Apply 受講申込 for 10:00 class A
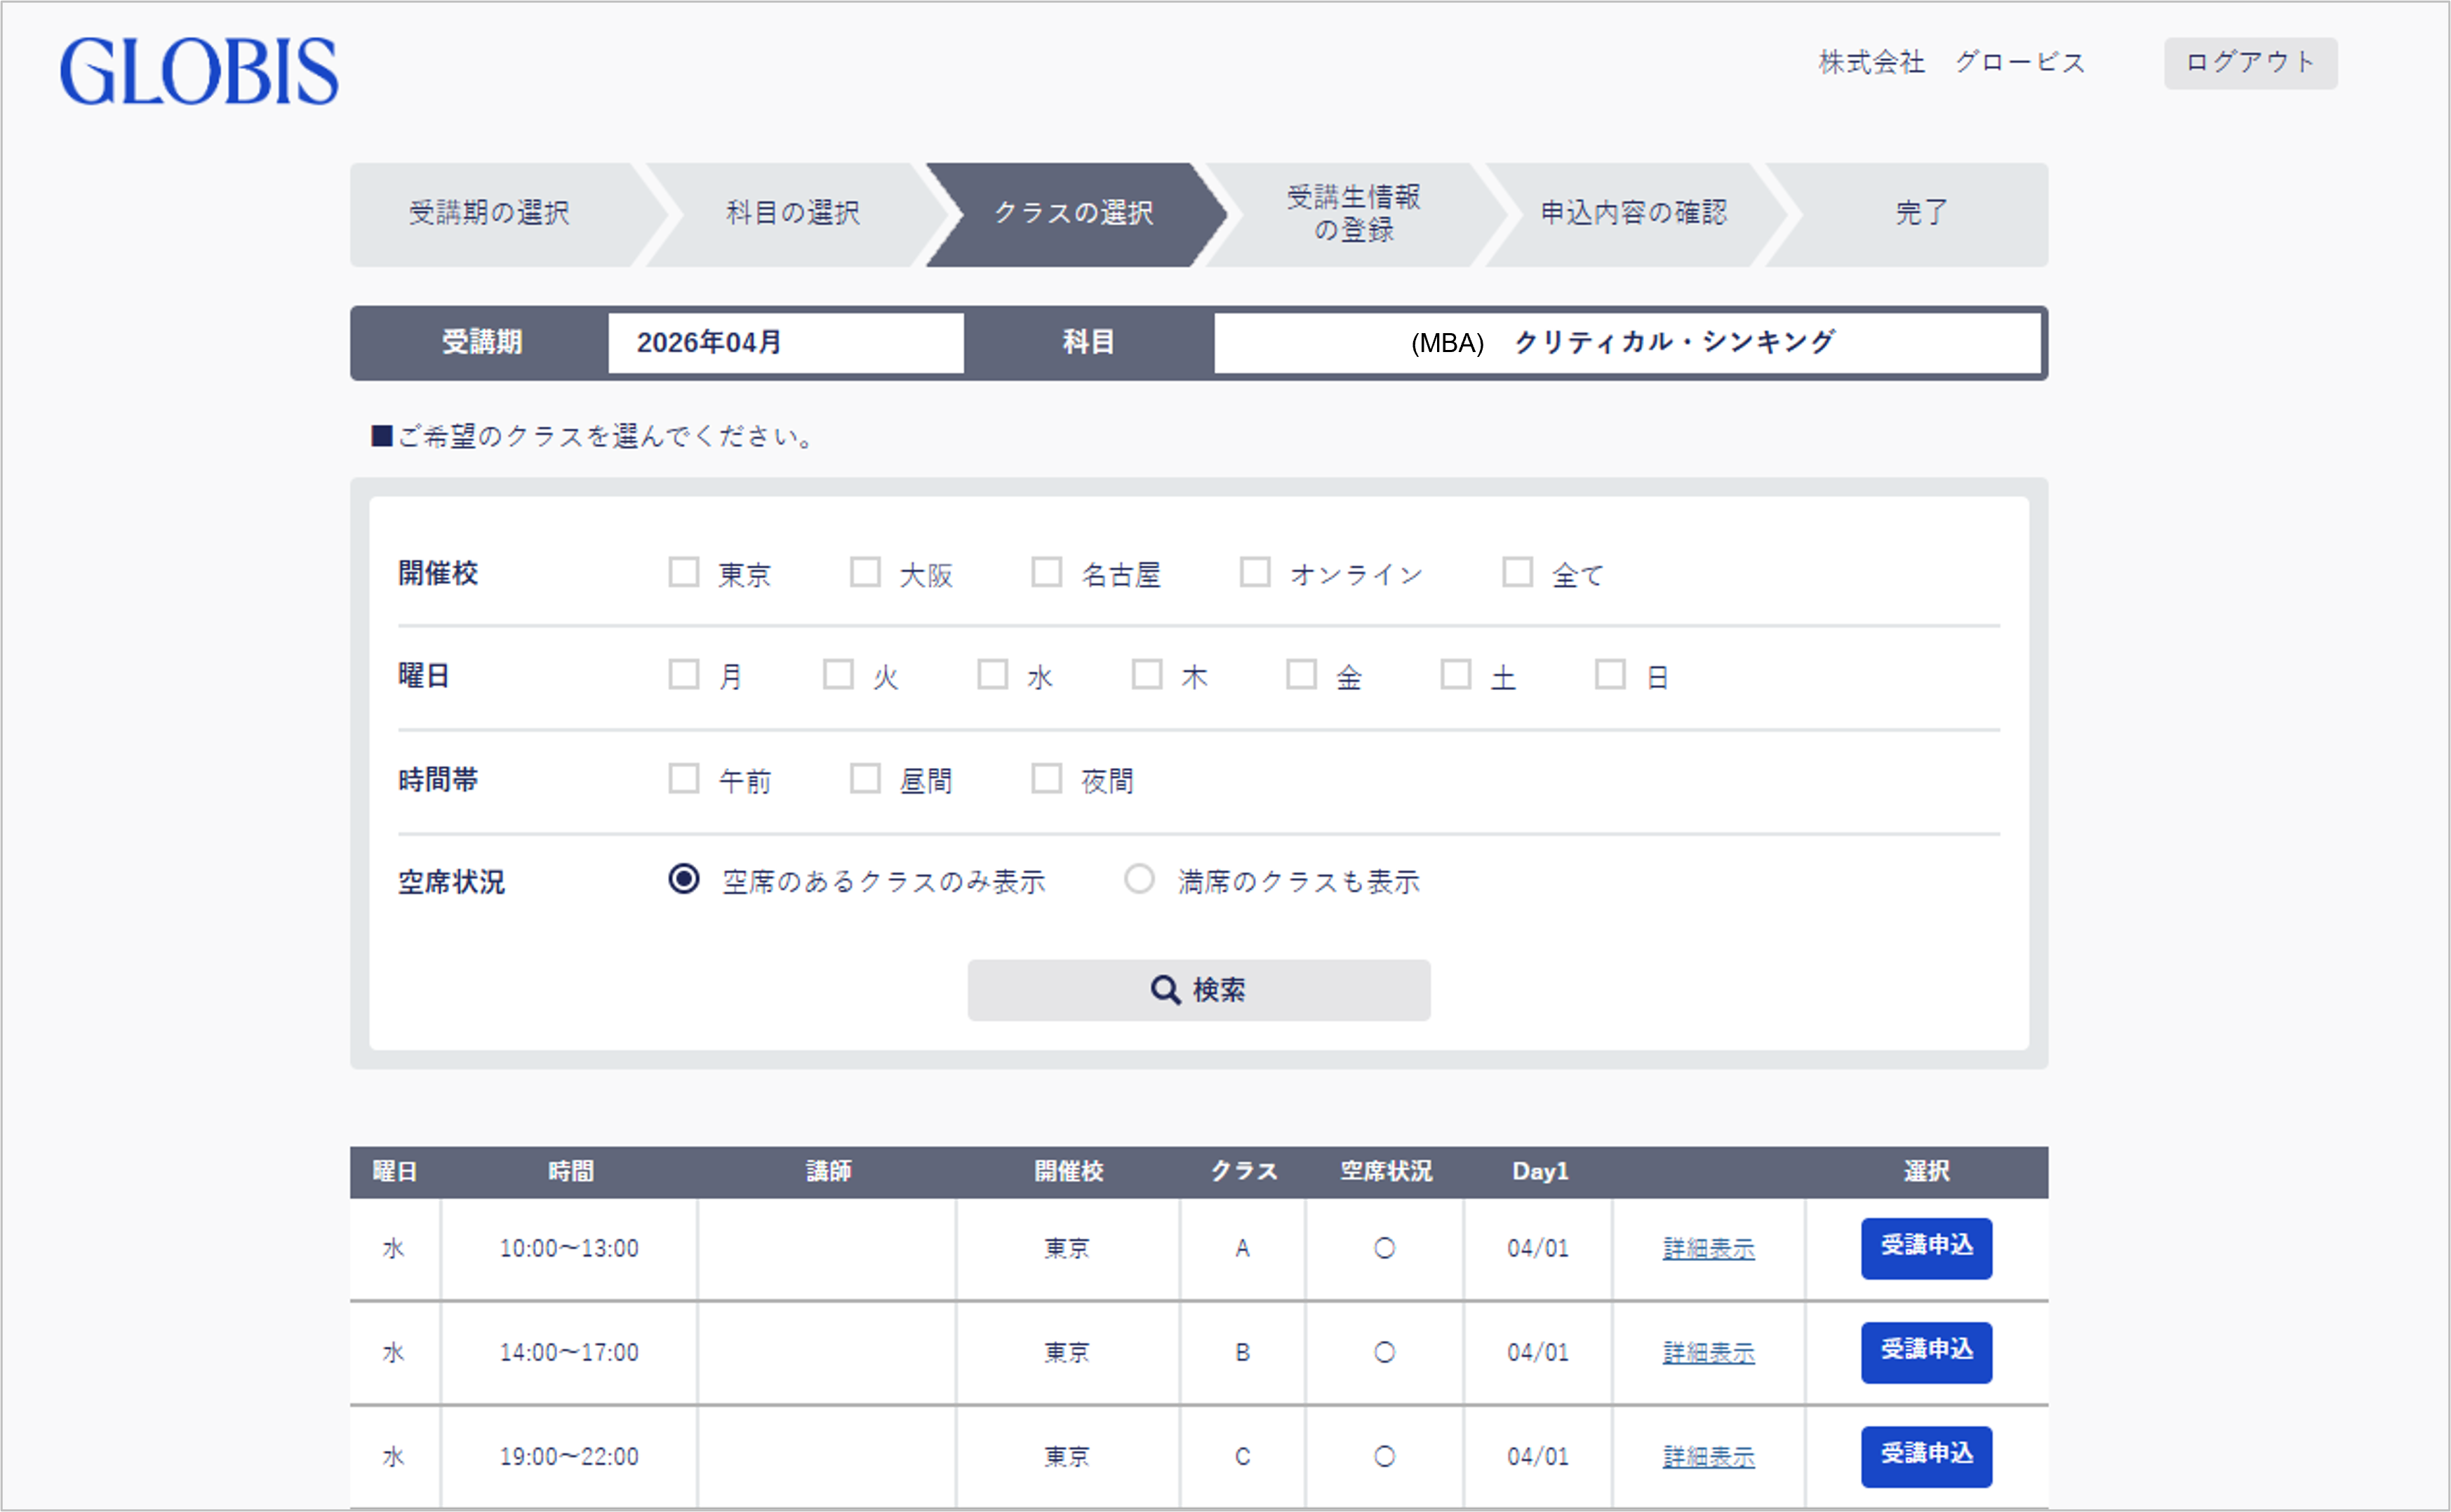This screenshot has width=2451, height=1512. point(1925,1247)
